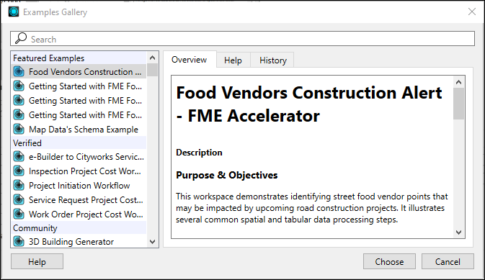Click the Cancel button
The width and height of the screenshot is (485, 280).
448,262
